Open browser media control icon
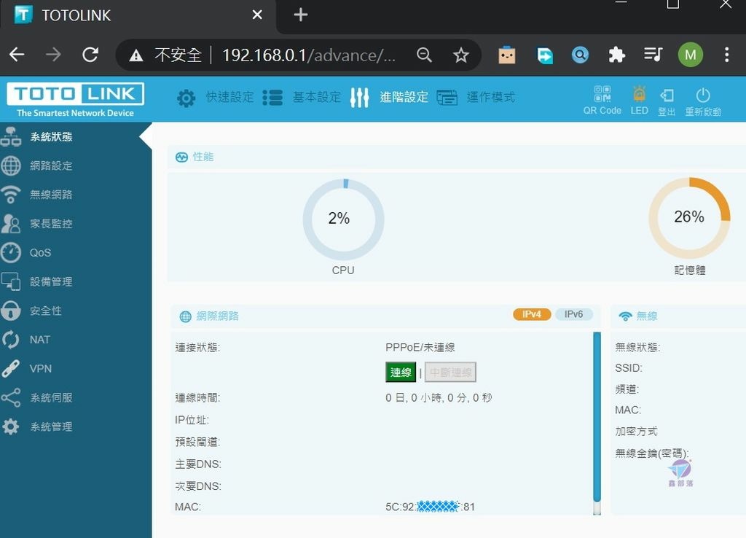 pyautogui.click(x=653, y=55)
